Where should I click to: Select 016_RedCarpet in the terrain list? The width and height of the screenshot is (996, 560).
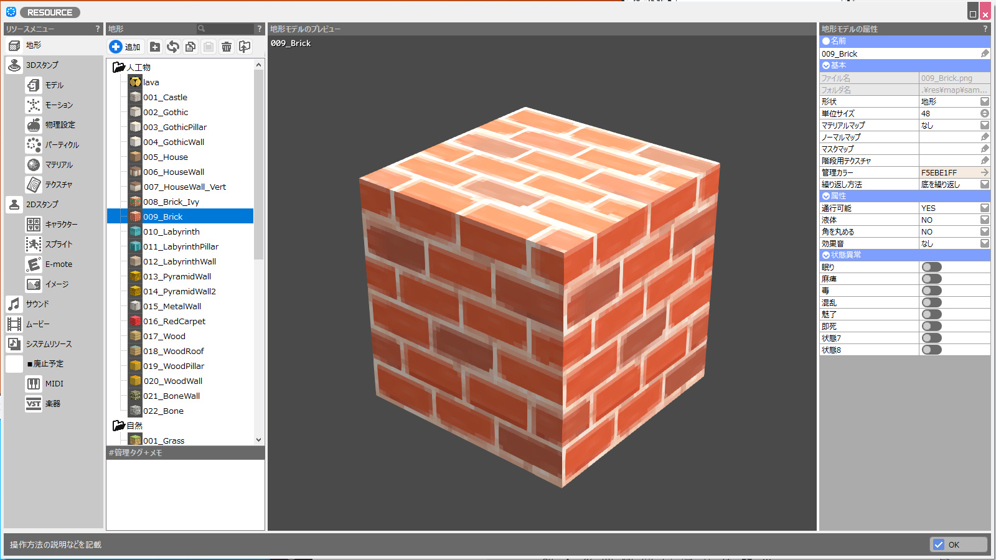pos(174,322)
